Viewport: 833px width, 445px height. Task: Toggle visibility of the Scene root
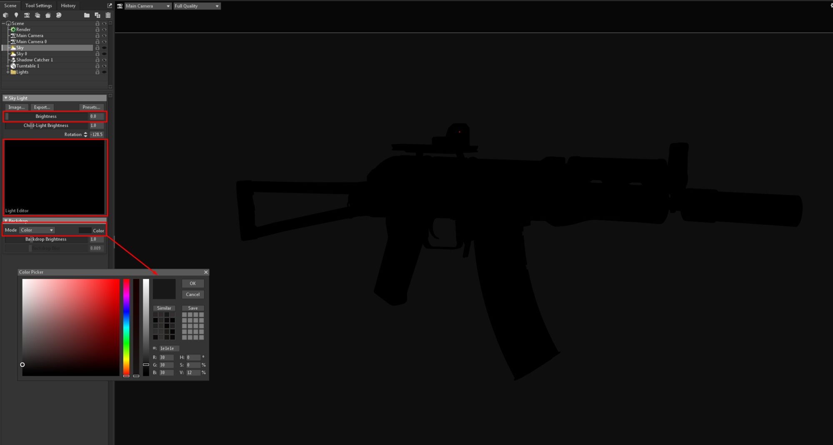click(x=104, y=23)
